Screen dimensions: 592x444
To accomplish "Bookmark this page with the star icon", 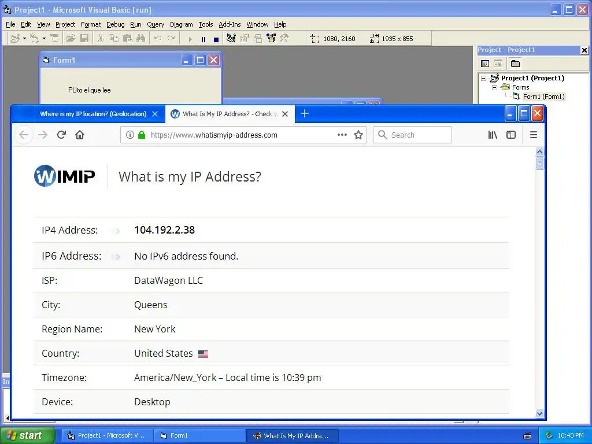I will (x=358, y=135).
